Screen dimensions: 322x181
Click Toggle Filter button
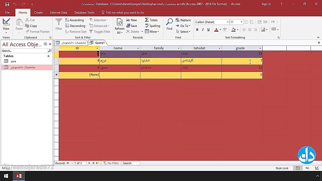coord(100,32)
